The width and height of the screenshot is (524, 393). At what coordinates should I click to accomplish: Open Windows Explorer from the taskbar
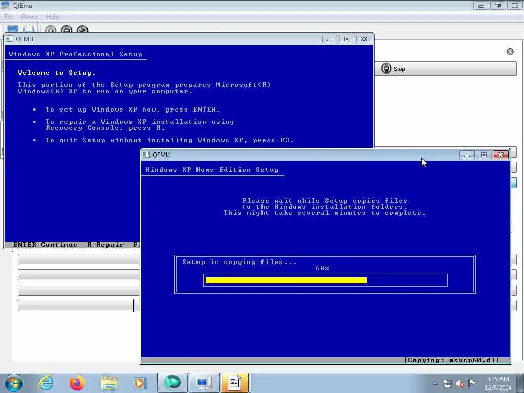tap(109, 383)
